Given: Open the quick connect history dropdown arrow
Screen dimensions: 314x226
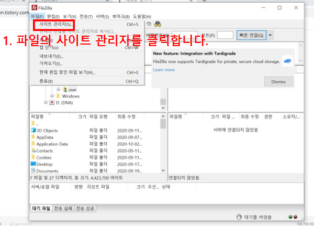Looking at the screenshot, I should click(x=270, y=35).
